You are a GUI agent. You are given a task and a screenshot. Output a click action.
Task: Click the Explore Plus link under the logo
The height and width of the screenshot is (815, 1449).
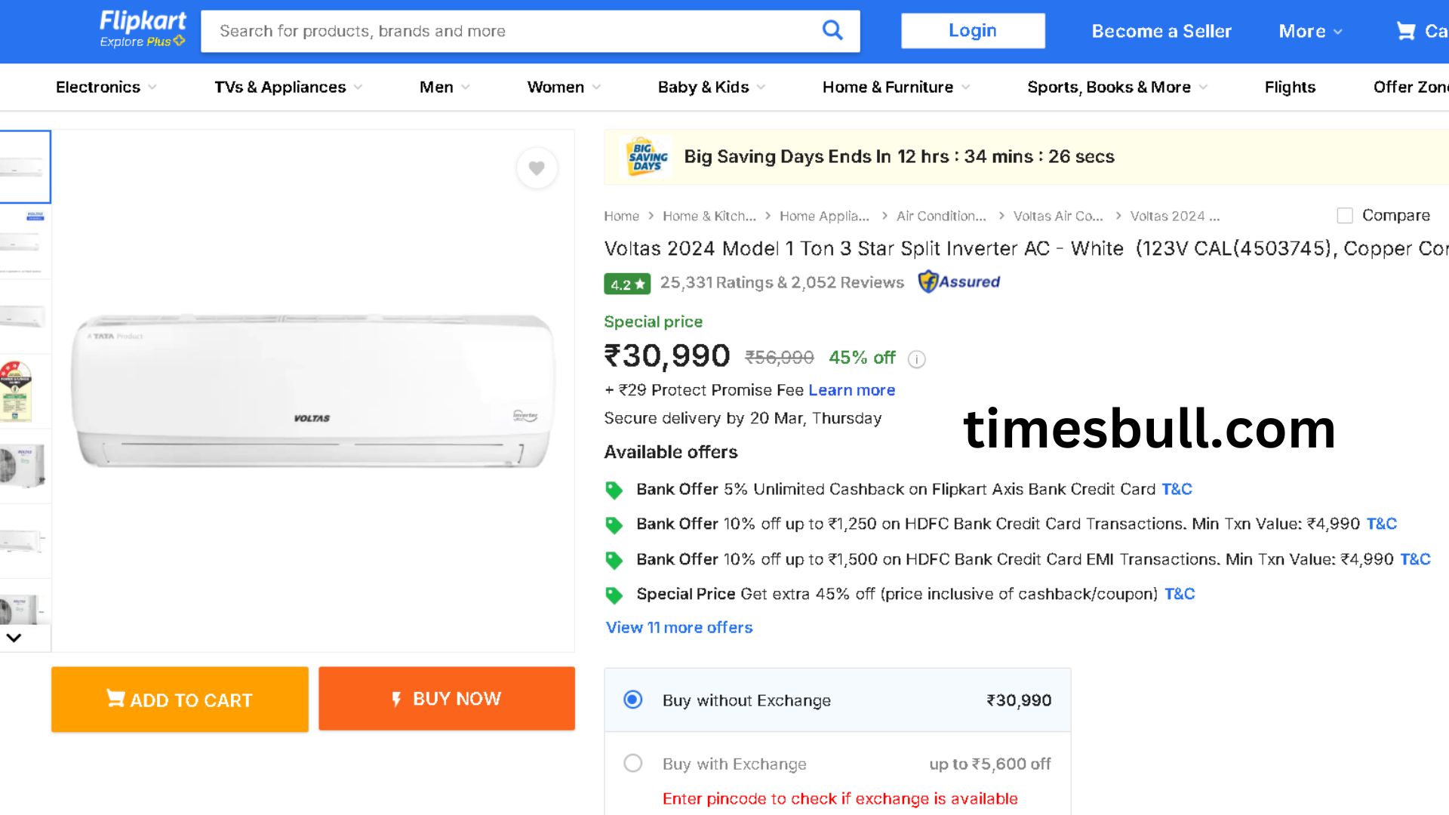pos(143,42)
